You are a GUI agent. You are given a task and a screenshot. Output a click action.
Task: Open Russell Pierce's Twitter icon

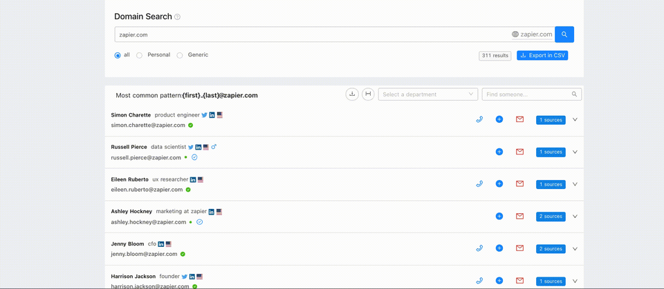point(191,147)
